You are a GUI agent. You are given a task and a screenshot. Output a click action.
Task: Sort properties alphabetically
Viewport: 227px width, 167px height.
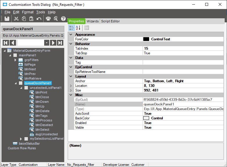[78, 28]
